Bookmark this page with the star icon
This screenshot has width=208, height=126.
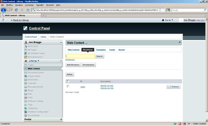[x=160, y=10]
